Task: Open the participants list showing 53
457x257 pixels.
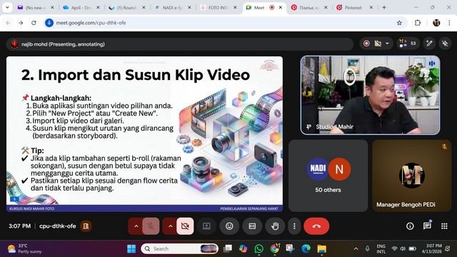Action: (x=408, y=44)
